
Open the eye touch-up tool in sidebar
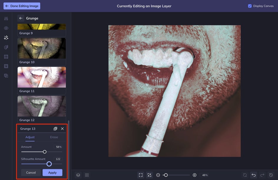(x=6, y=28)
